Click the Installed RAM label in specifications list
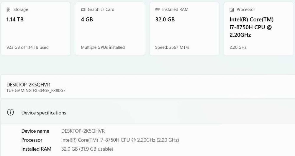Image resolution: width=295 pixels, height=156 pixels. [36, 149]
